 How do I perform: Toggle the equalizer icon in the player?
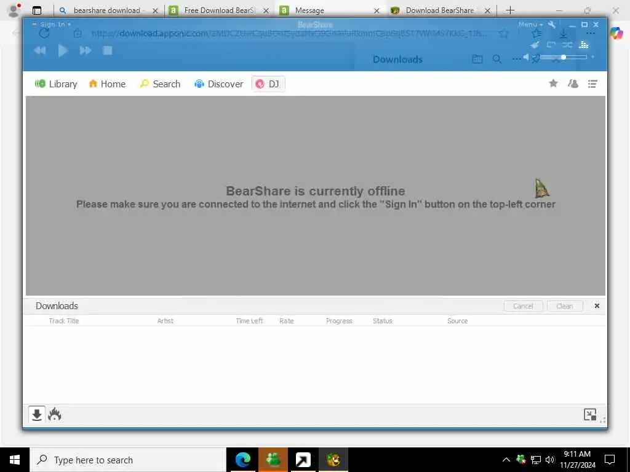[x=583, y=44]
